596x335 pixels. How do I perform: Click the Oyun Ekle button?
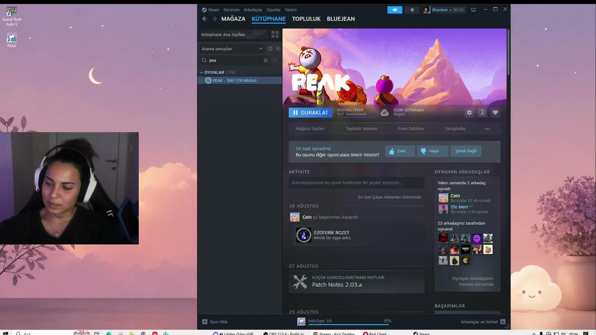pyautogui.click(x=215, y=322)
